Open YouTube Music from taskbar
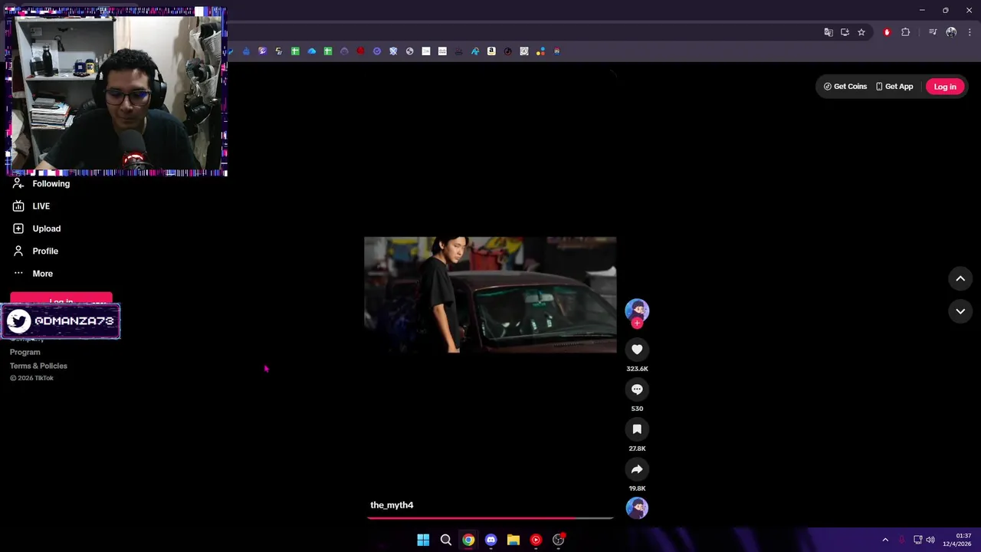Screen dimensions: 981x552 click(x=536, y=540)
